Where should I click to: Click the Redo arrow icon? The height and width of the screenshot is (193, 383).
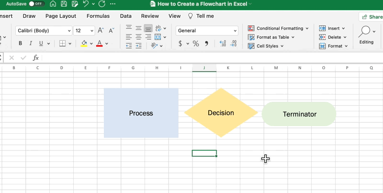[x=101, y=4]
